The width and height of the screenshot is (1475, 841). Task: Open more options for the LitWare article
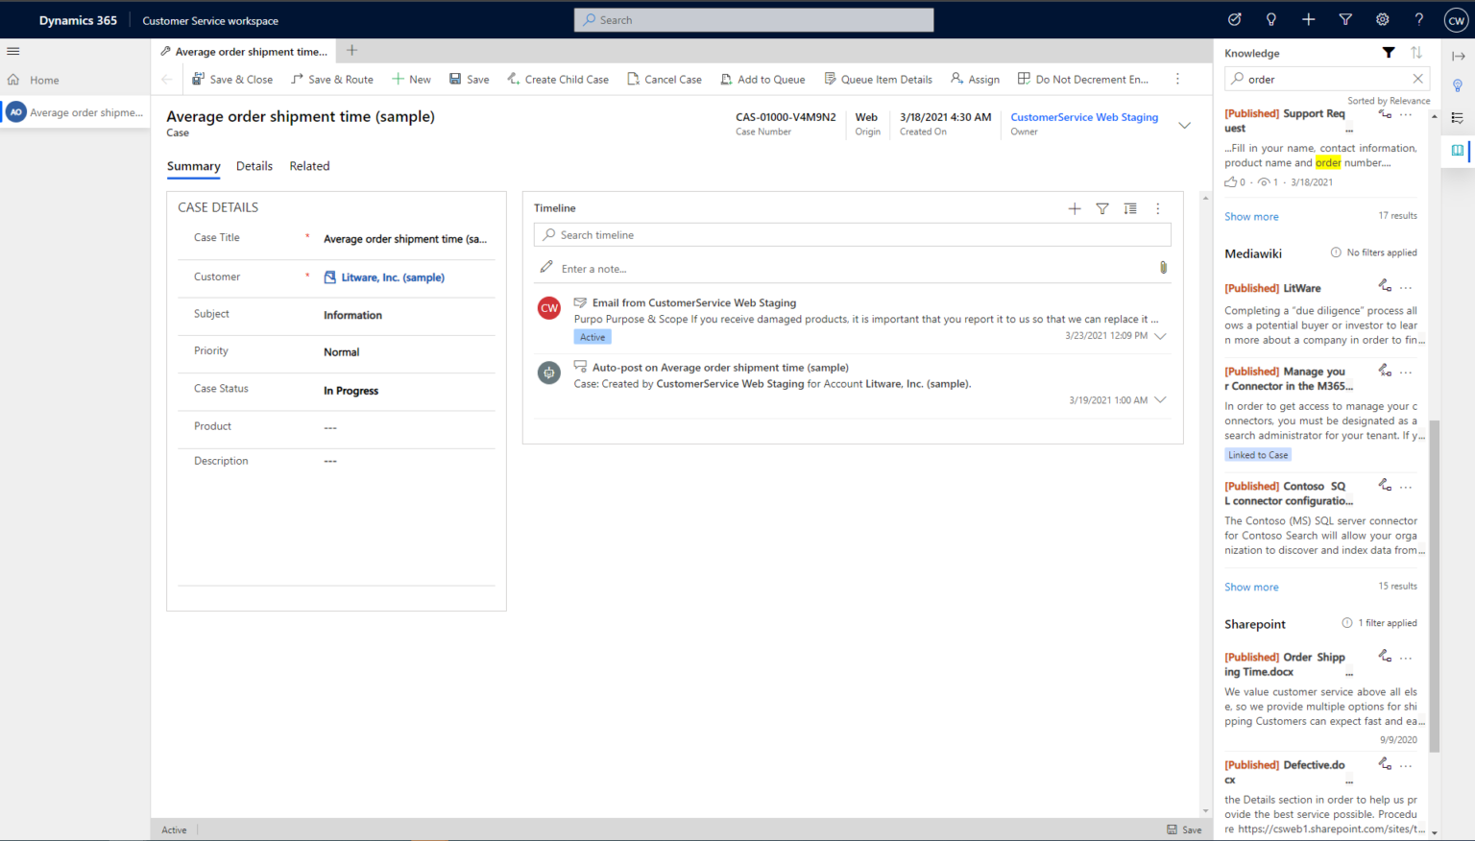click(1406, 286)
